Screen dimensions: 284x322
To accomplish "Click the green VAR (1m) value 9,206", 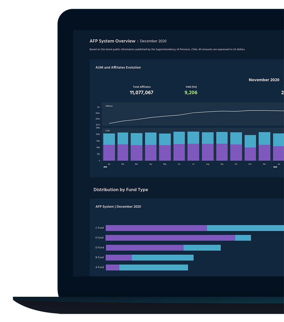I will (191, 93).
